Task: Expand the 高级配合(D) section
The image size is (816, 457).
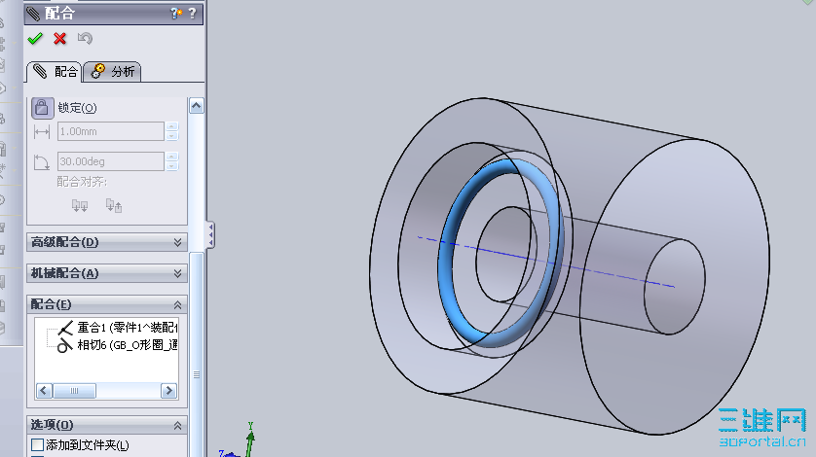Action: (x=107, y=242)
